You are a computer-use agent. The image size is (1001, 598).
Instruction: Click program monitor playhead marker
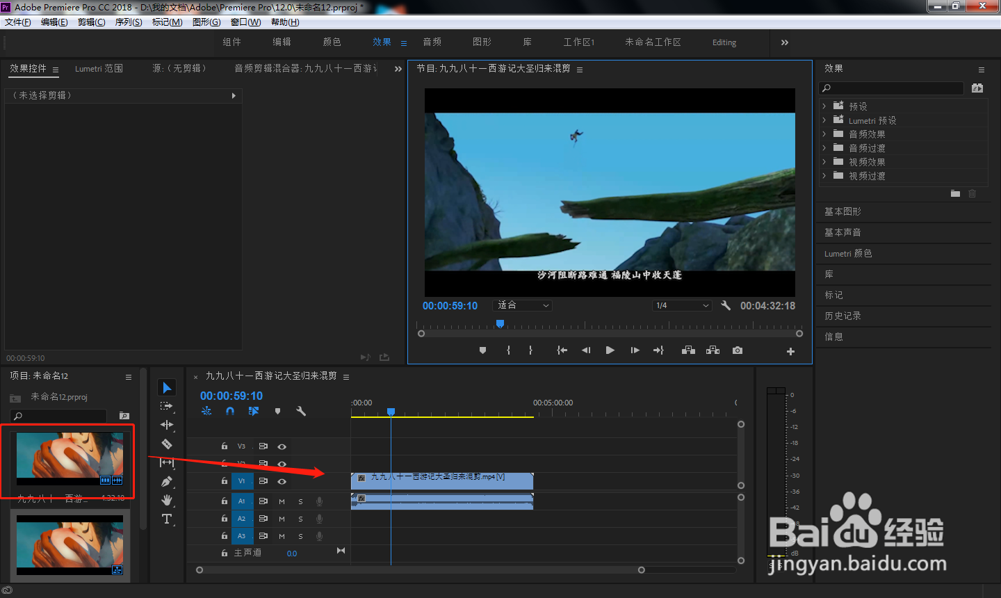tap(500, 324)
